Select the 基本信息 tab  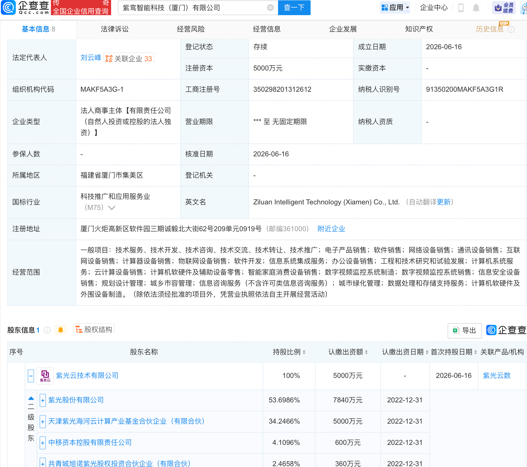38,29
